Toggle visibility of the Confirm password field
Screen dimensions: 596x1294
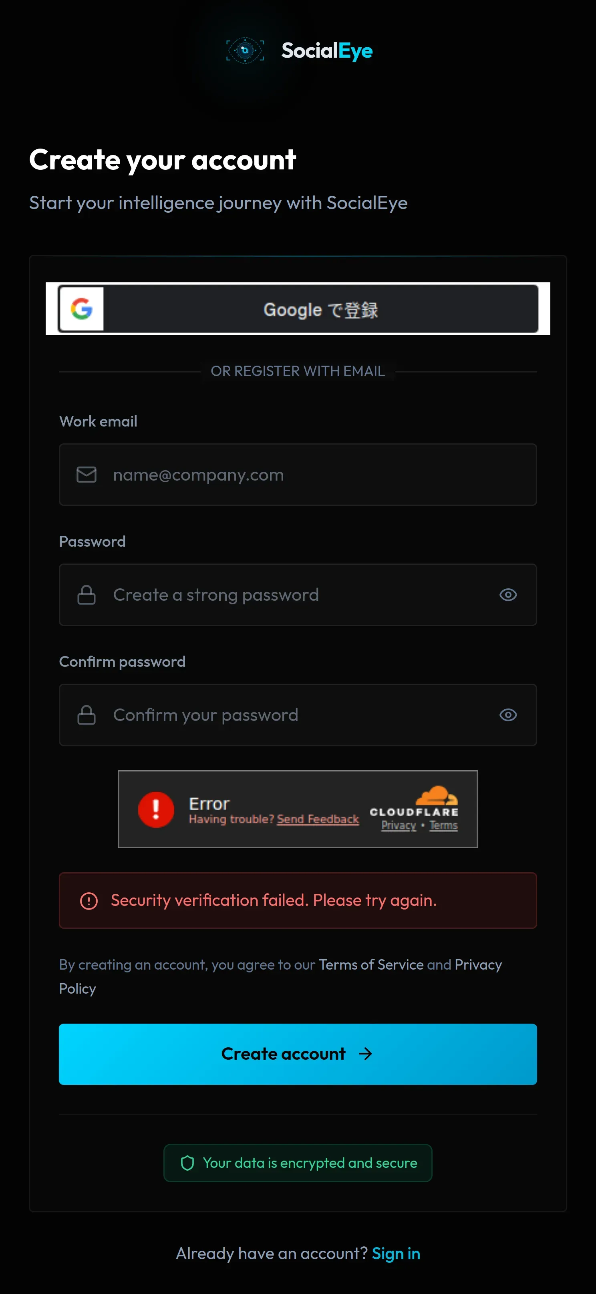pyautogui.click(x=508, y=715)
